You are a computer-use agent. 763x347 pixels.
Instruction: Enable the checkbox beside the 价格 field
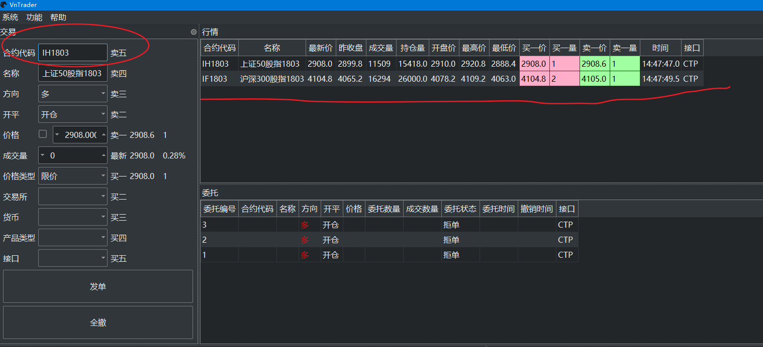(43, 134)
